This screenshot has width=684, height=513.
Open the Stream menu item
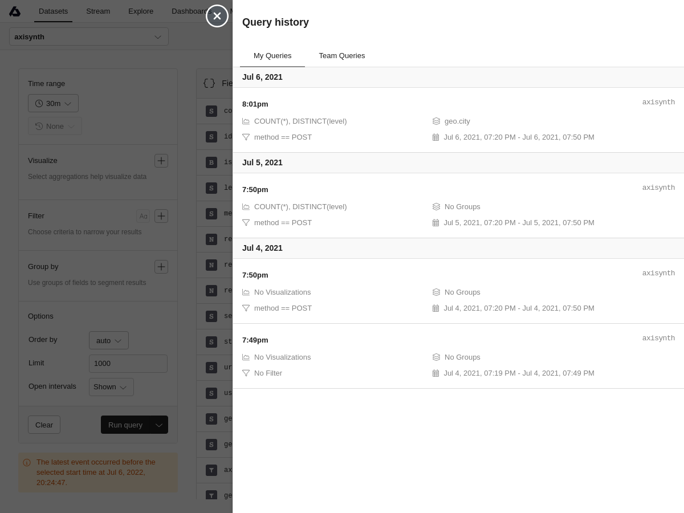coord(98,11)
